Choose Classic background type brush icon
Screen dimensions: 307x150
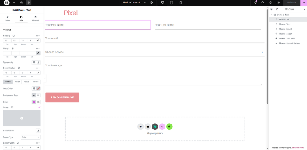pyautogui.click(x=34, y=95)
